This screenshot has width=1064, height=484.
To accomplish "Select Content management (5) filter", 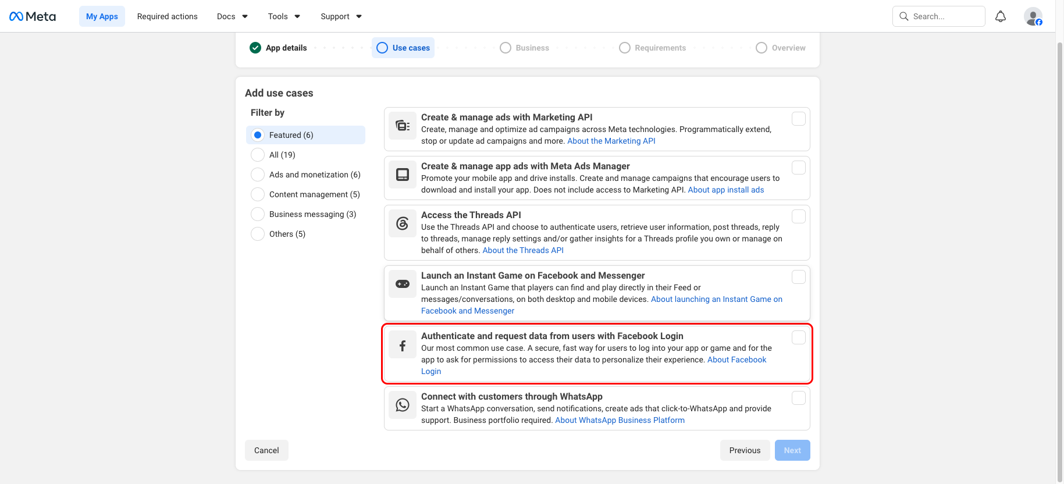I will click(x=306, y=194).
